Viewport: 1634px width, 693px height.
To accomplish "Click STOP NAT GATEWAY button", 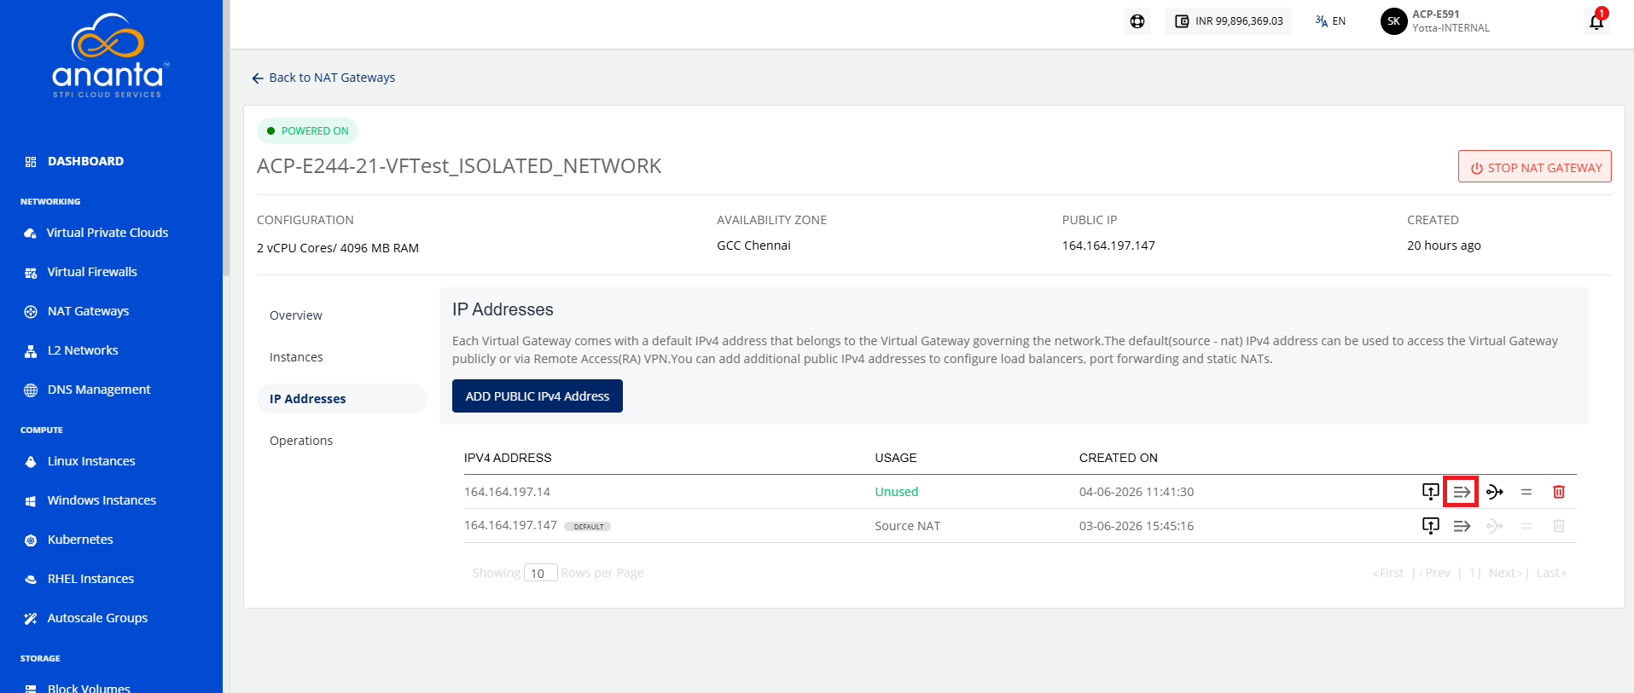I will point(1534,167).
